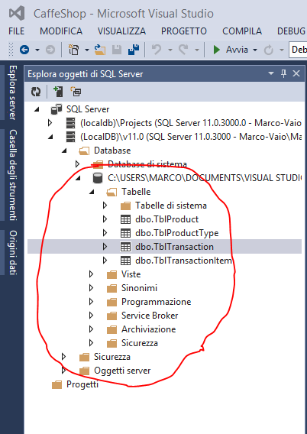Select the Service Broker folder
The width and height of the screenshot is (307, 434).
150,316
